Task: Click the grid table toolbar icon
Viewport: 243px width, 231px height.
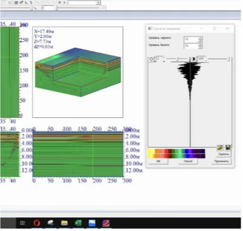Action: pyautogui.click(x=17, y=2)
